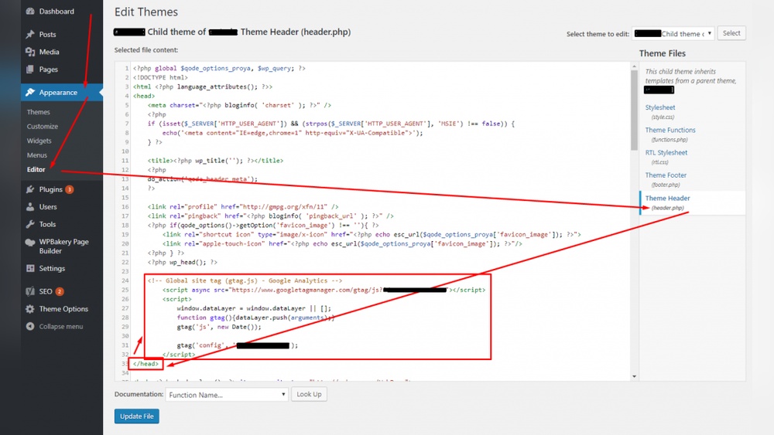Click the meta charset code line
774x435 pixels.
click(x=239, y=105)
